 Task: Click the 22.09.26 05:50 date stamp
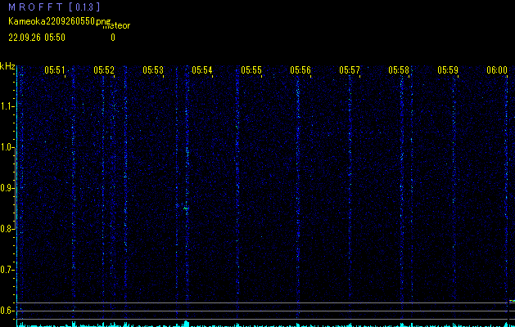(37, 38)
